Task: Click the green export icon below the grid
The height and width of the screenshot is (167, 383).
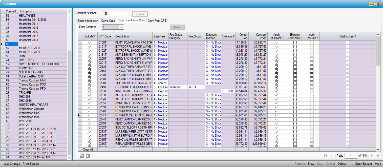Action: (x=88, y=156)
